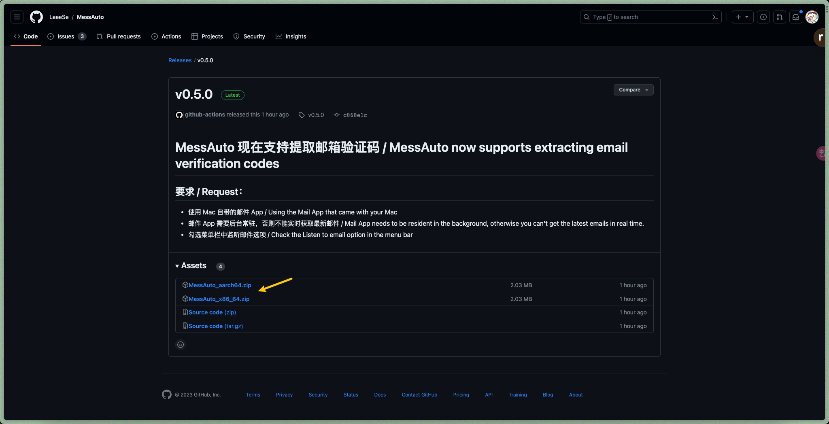Screen dimensions: 829x424
Task: Download MessAuto_x86_64.zip
Action: [x=219, y=299]
